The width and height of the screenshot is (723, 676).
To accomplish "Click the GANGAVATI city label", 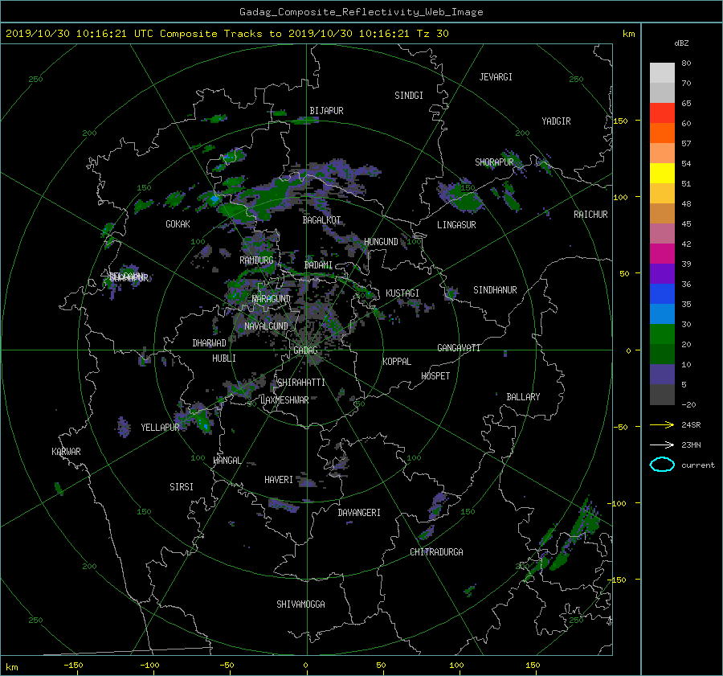I will (x=459, y=348).
